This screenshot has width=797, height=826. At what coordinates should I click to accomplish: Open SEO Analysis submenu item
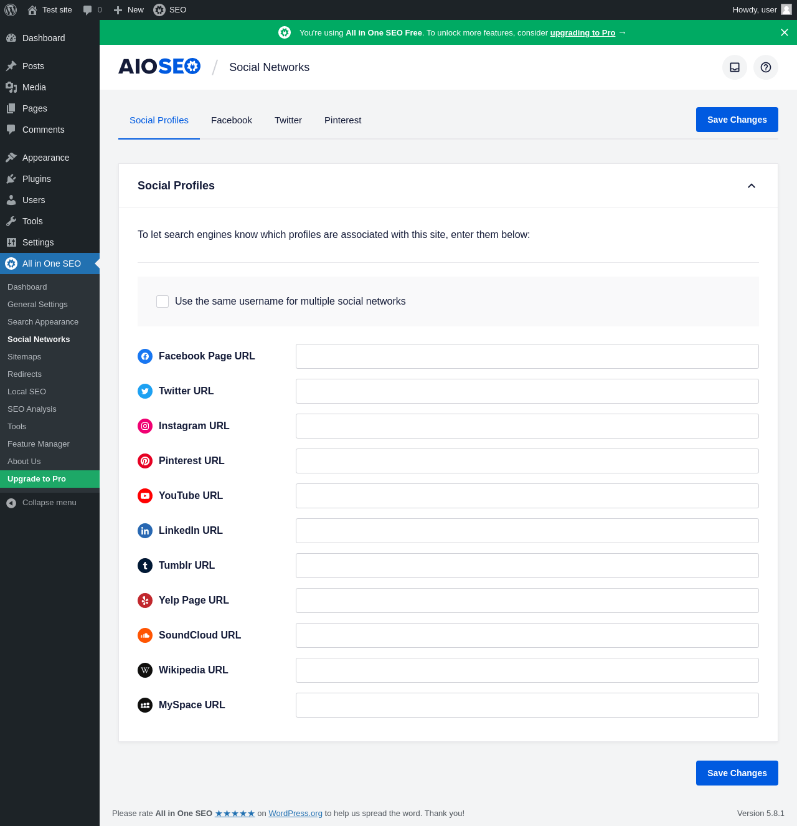[50, 409]
